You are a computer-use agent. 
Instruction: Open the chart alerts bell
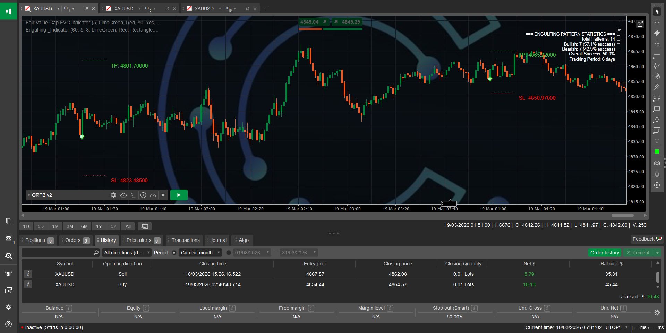pos(657,174)
